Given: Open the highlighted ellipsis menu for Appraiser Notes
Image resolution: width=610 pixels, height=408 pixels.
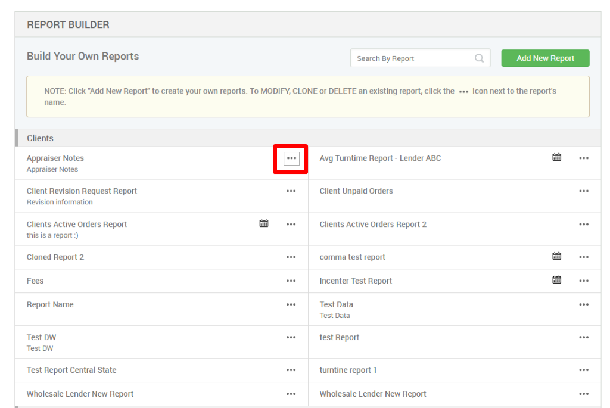Looking at the screenshot, I should 291,159.
